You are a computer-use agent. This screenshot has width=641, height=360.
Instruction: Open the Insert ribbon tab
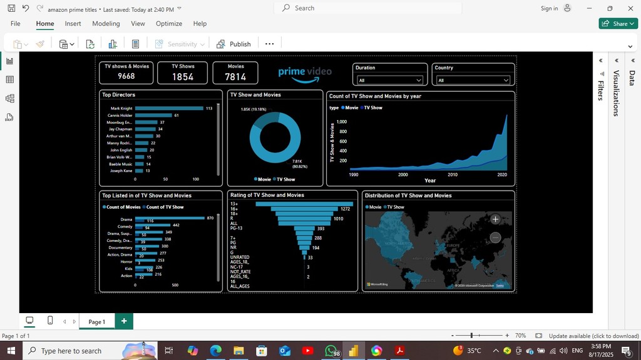click(73, 24)
